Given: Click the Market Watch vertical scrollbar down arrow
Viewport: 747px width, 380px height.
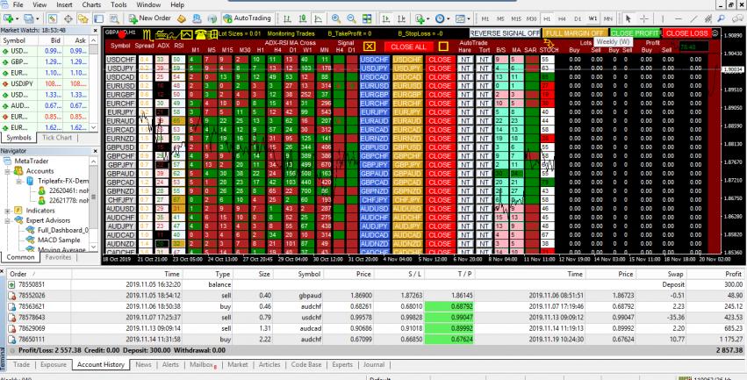Looking at the screenshot, I should point(94,127).
